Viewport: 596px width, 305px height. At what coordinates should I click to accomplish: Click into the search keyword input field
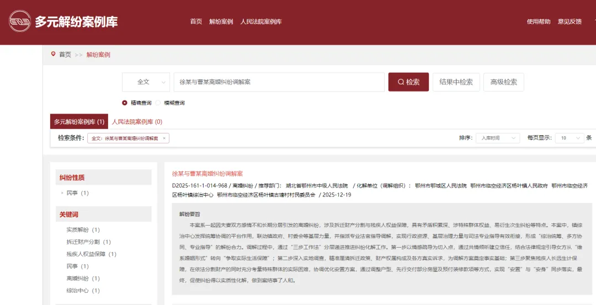point(279,82)
